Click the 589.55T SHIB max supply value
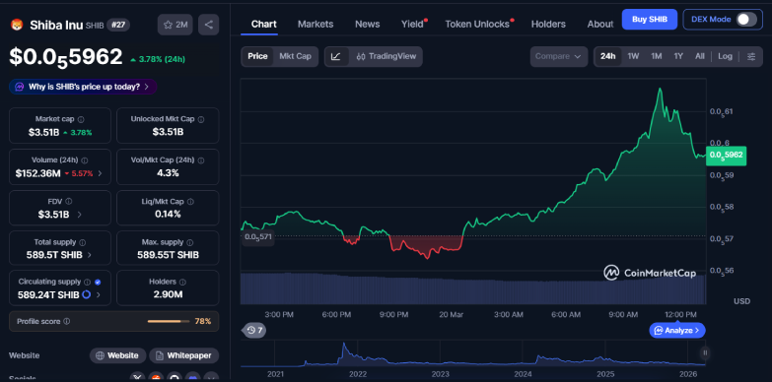The width and height of the screenshot is (772, 382). pyautogui.click(x=168, y=255)
